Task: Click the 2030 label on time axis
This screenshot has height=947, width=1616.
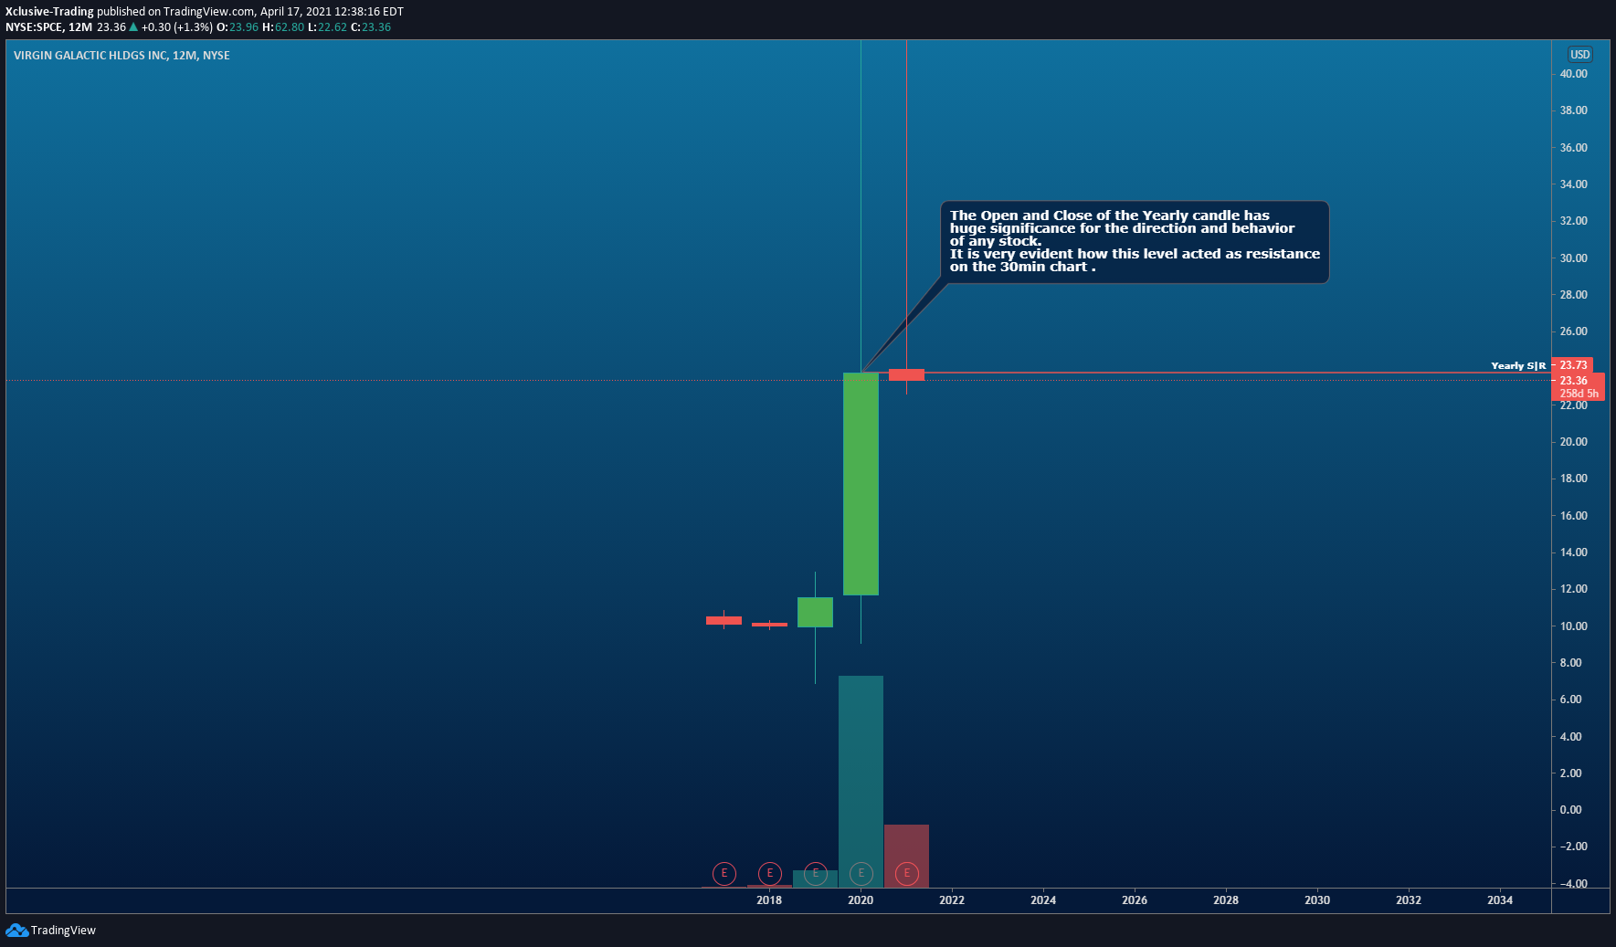Action: click(1317, 900)
